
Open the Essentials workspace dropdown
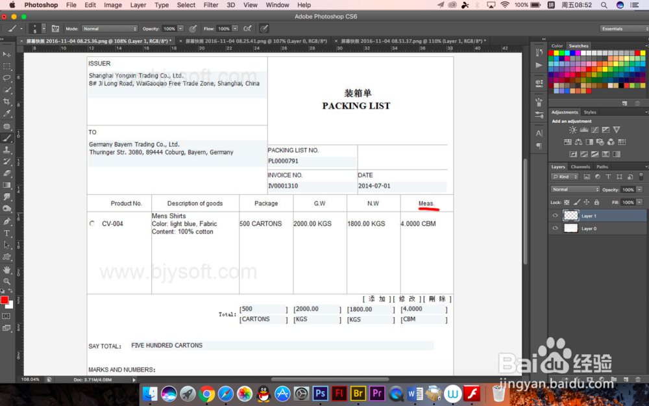pyautogui.click(x=624, y=29)
